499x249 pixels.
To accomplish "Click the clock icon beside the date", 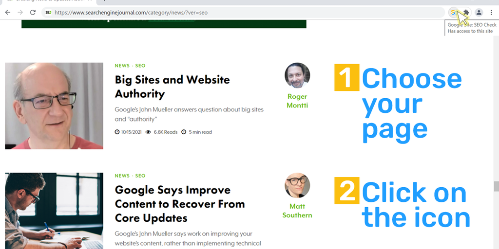I will [x=117, y=132].
